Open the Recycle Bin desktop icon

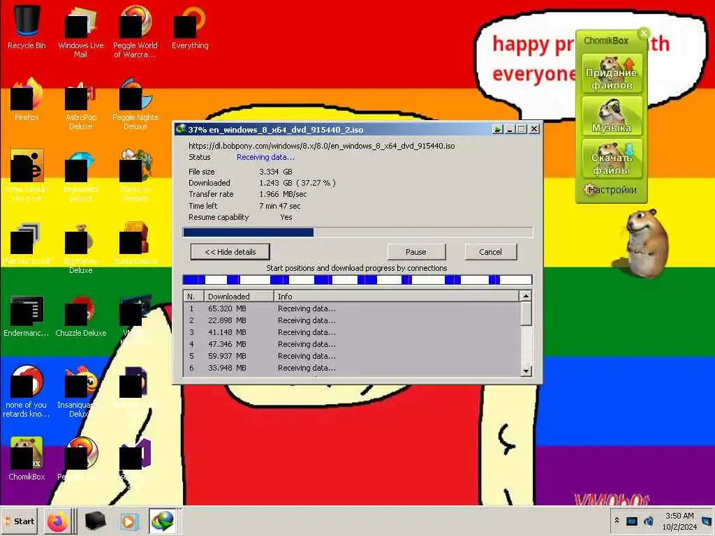tap(27, 27)
